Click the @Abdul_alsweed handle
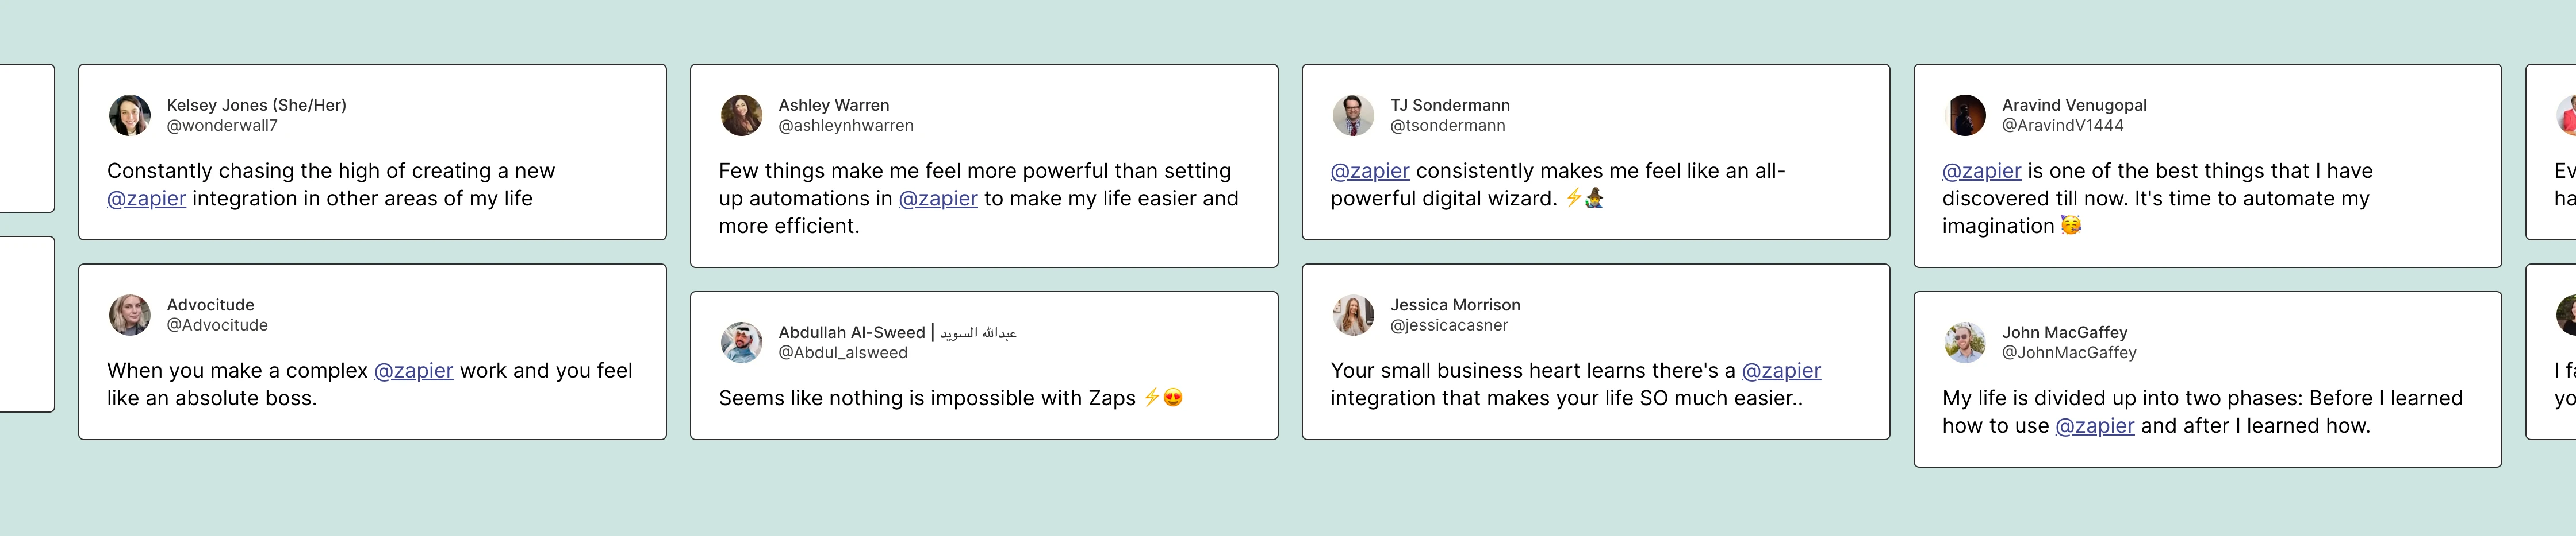Screen dimensions: 2576x536 (x=843, y=352)
